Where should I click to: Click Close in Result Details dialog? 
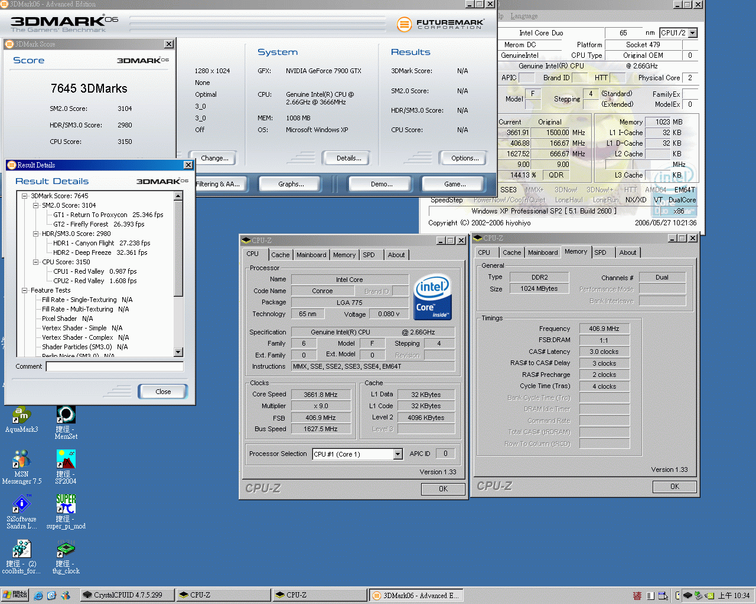(x=163, y=392)
